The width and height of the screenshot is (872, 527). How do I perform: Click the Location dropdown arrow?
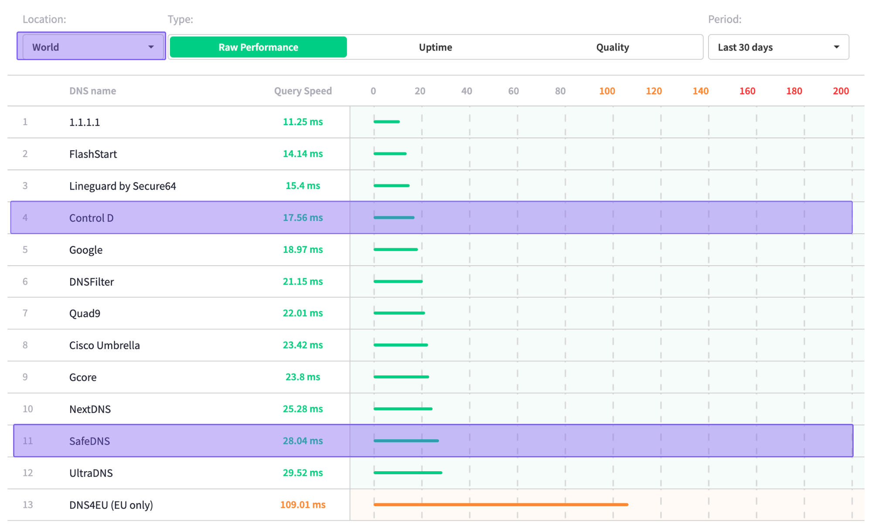pos(151,47)
